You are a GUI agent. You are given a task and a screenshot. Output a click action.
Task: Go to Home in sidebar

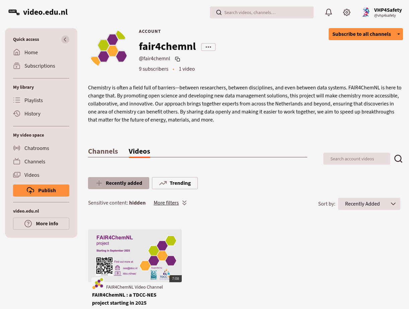tap(31, 53)
